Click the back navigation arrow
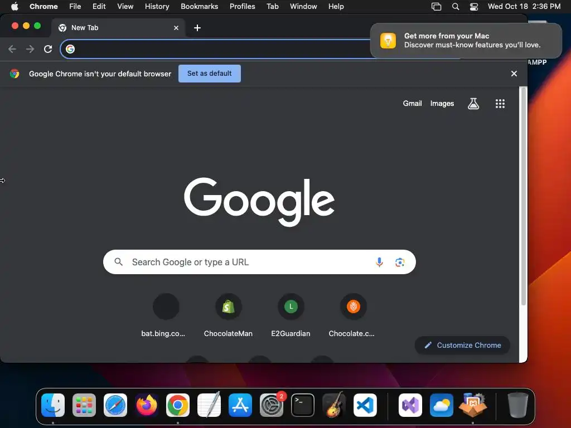This screenshot has height=428, width=571. click(12, 49)
